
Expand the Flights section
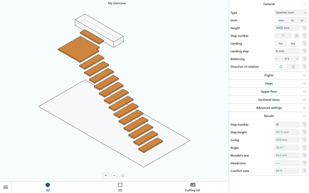point(304,75)
